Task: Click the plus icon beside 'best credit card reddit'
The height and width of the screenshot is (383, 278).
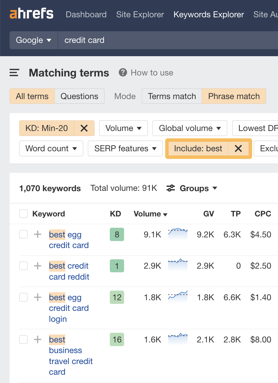Action: (37, 266)
